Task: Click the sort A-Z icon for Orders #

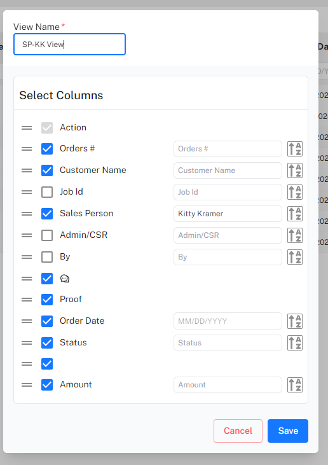Action: [x=294, y=149]
